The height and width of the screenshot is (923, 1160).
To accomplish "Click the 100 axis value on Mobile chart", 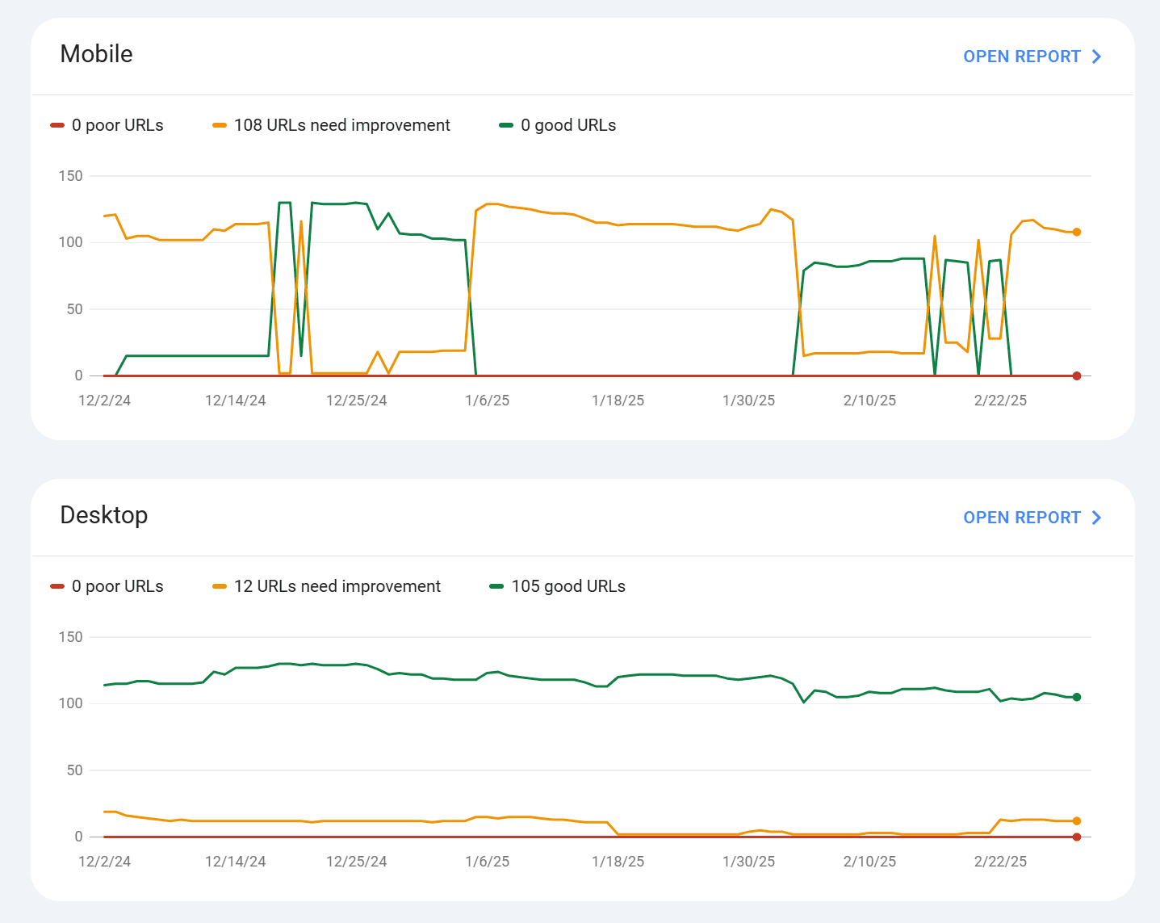I will click(70, 242).
